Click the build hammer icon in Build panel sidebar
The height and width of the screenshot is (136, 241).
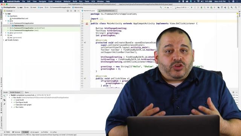pyautogui.click(x=4, y=96)
